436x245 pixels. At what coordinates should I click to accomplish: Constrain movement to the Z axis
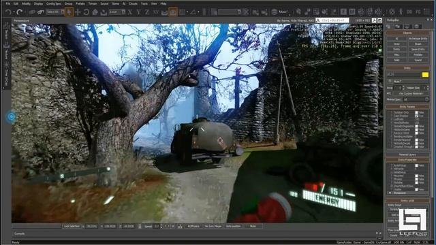tap(147, 12)
